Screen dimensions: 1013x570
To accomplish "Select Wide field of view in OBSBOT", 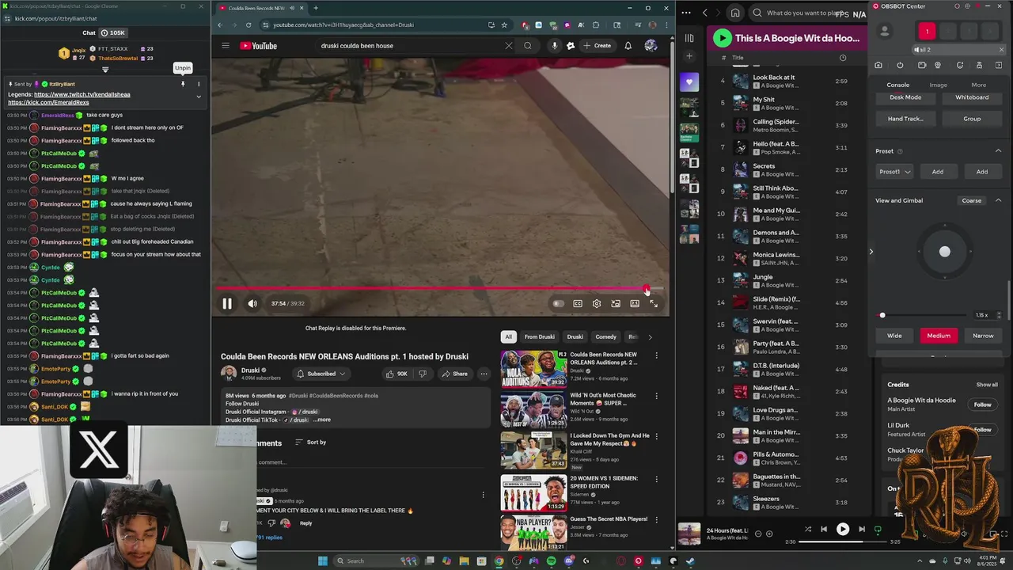I will [894, 336].
